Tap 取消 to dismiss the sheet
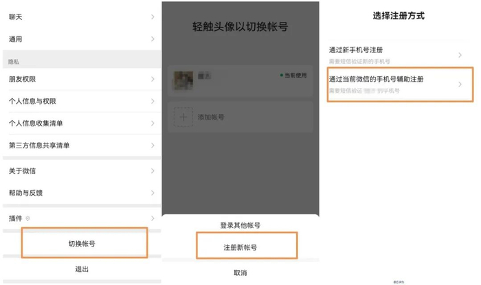The image size is (481, 285). 240,273
